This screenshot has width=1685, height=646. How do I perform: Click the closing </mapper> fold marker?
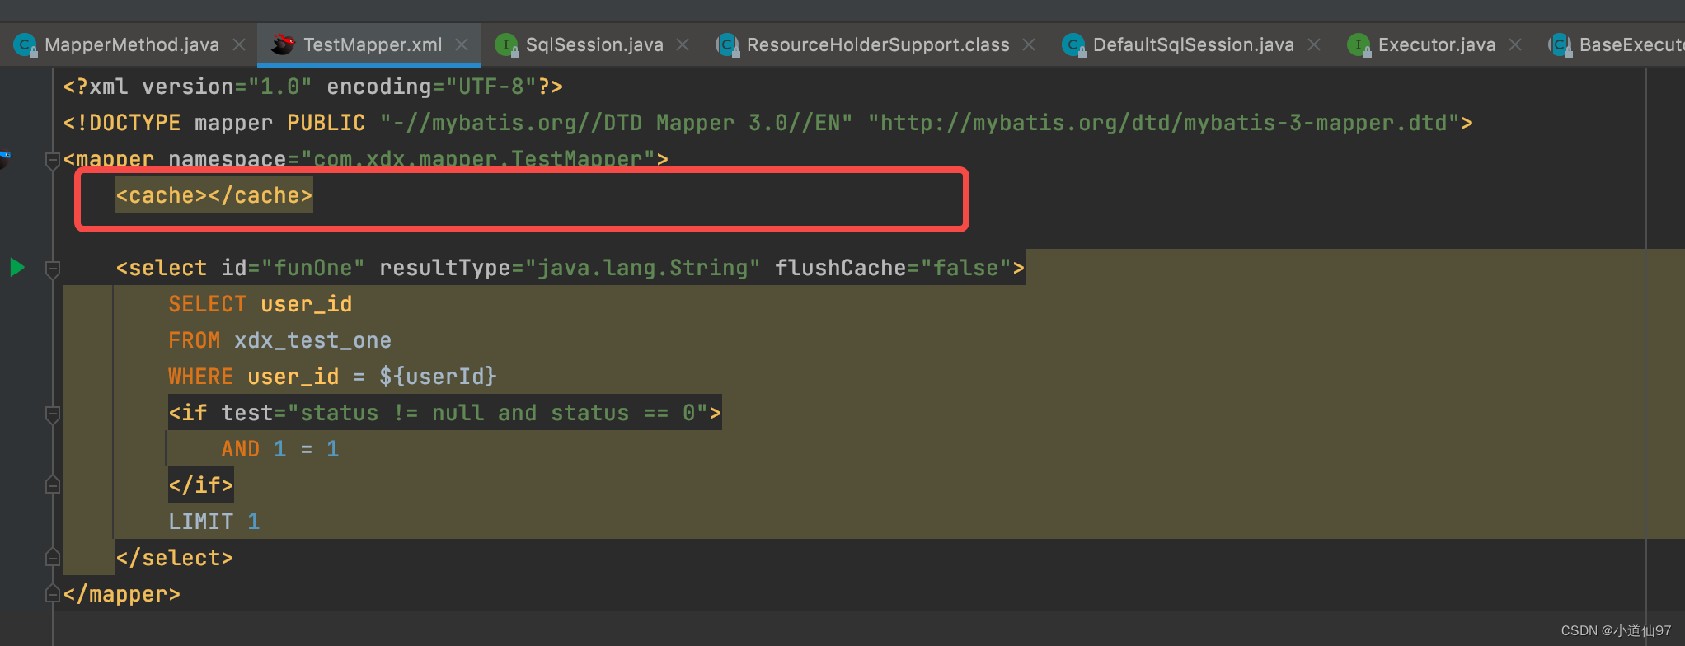pyautogui.click(x=52, y=593)
